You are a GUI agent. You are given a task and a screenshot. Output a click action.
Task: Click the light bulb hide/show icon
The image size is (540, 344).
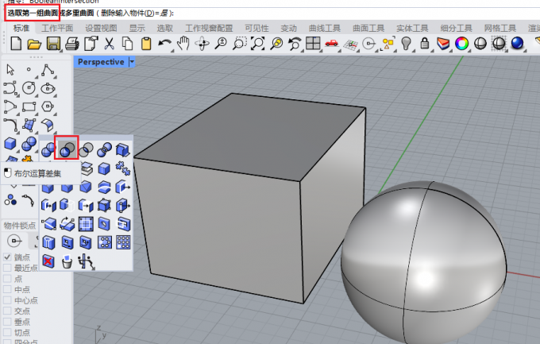point(407,44)
